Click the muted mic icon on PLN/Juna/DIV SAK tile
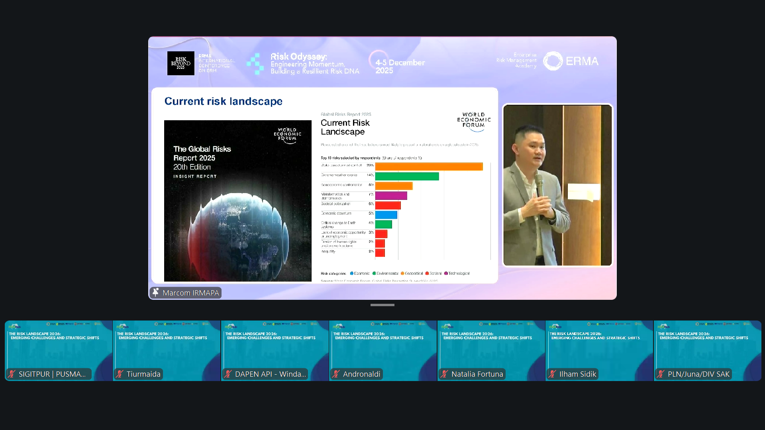 click(660, 374)
